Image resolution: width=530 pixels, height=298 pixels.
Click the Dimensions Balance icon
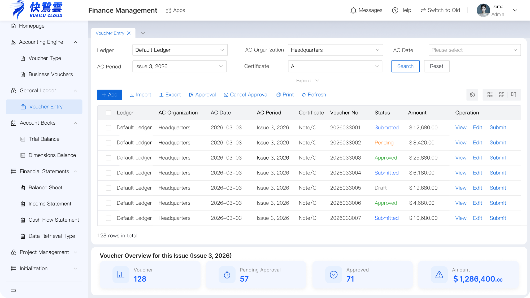tap(23, 155)
